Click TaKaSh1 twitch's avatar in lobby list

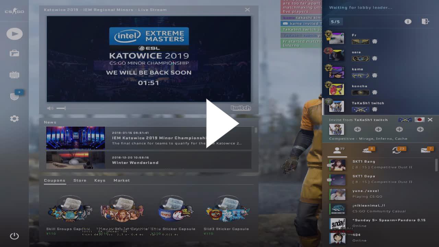click(336, 106)
